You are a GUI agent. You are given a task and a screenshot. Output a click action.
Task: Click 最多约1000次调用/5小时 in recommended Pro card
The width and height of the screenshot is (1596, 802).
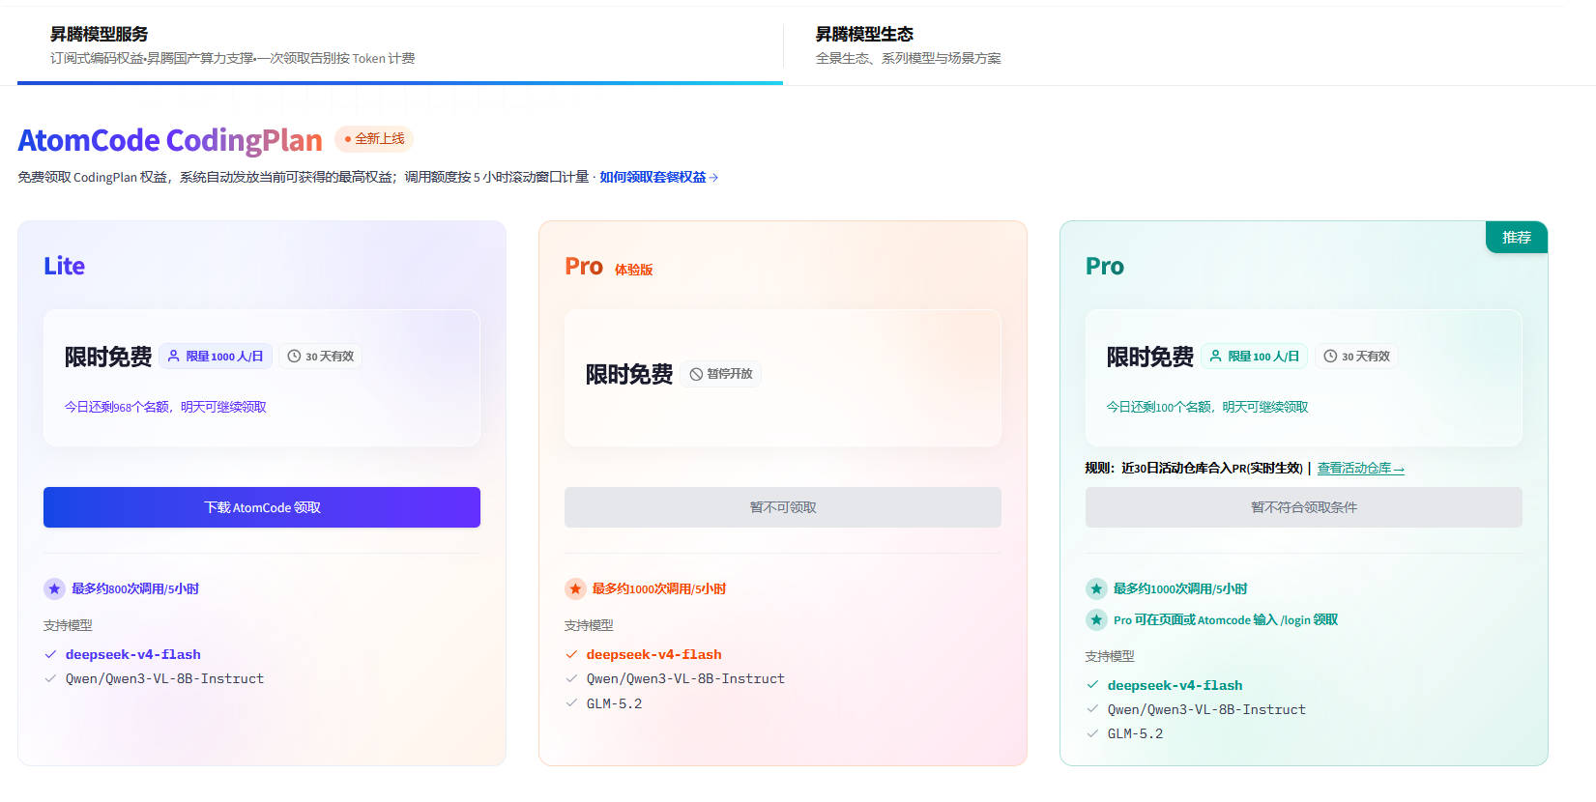click(1180, 588)
